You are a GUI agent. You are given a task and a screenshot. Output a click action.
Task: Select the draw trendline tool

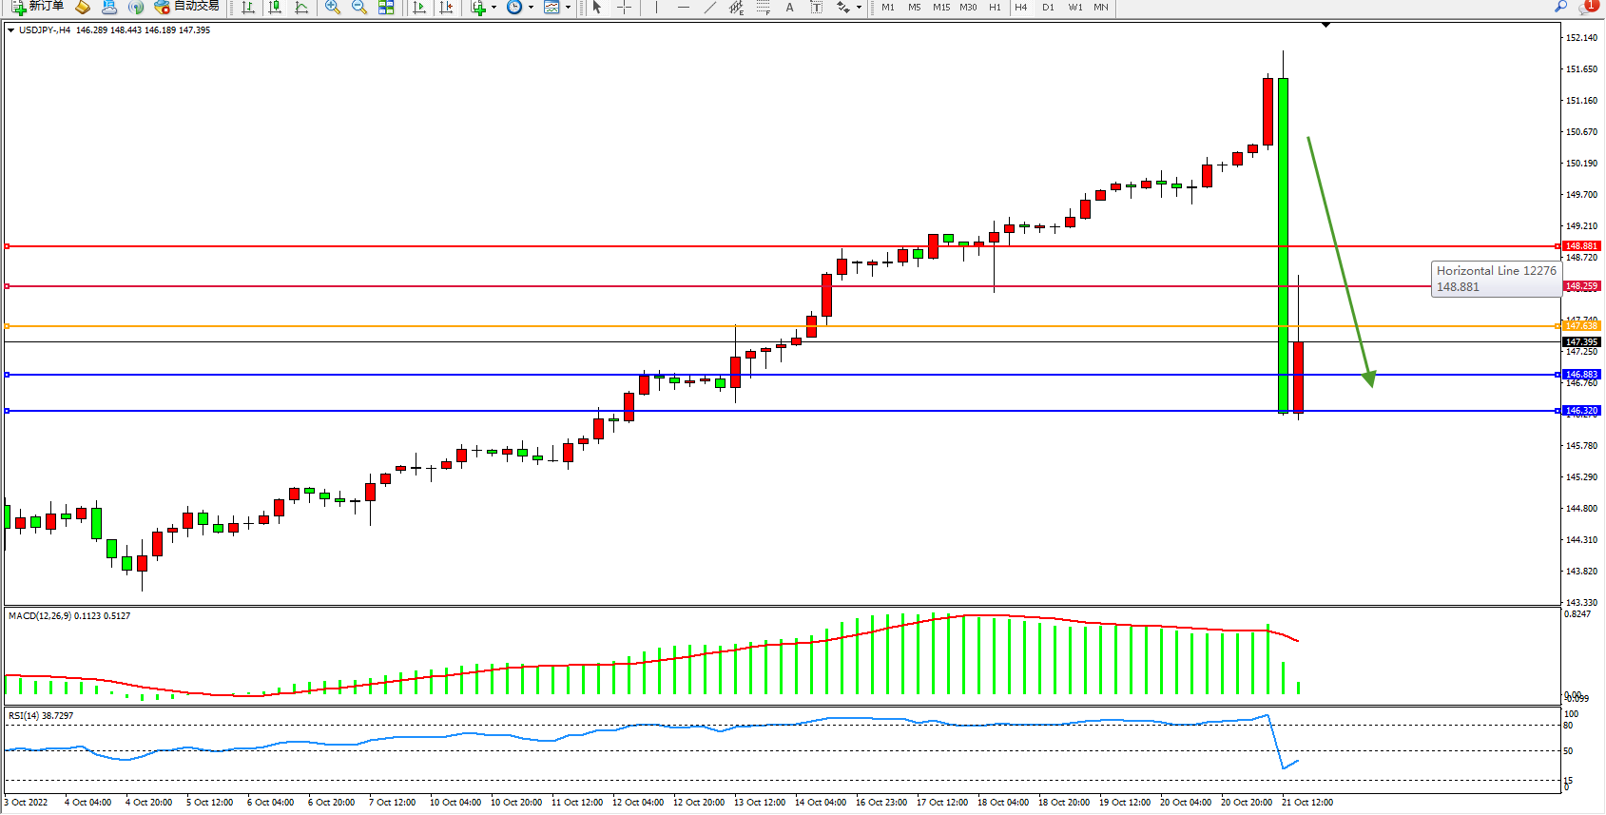[x=709, y=7]
